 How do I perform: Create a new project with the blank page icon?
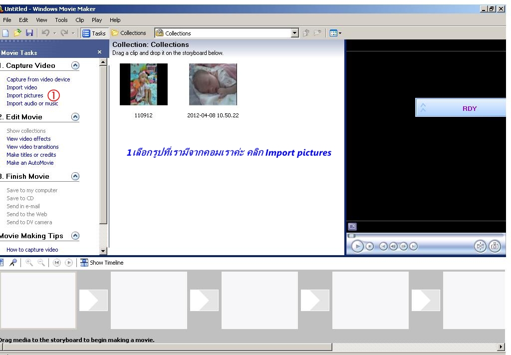(x=5, y=33)
